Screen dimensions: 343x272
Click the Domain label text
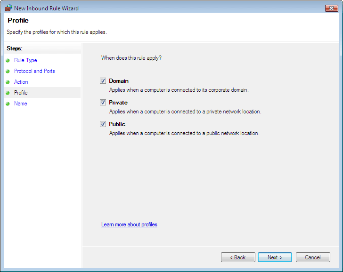[119, 81]
